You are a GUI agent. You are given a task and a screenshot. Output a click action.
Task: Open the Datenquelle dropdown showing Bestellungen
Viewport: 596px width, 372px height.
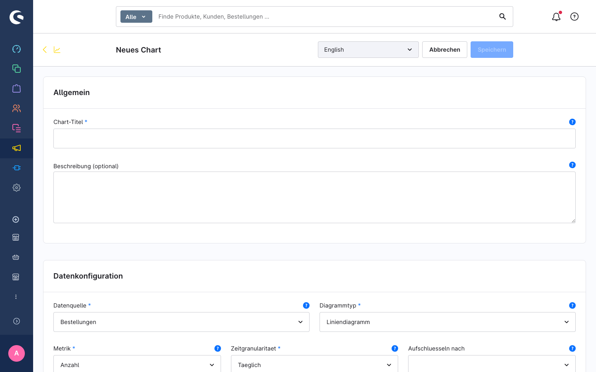pos(181,322)
